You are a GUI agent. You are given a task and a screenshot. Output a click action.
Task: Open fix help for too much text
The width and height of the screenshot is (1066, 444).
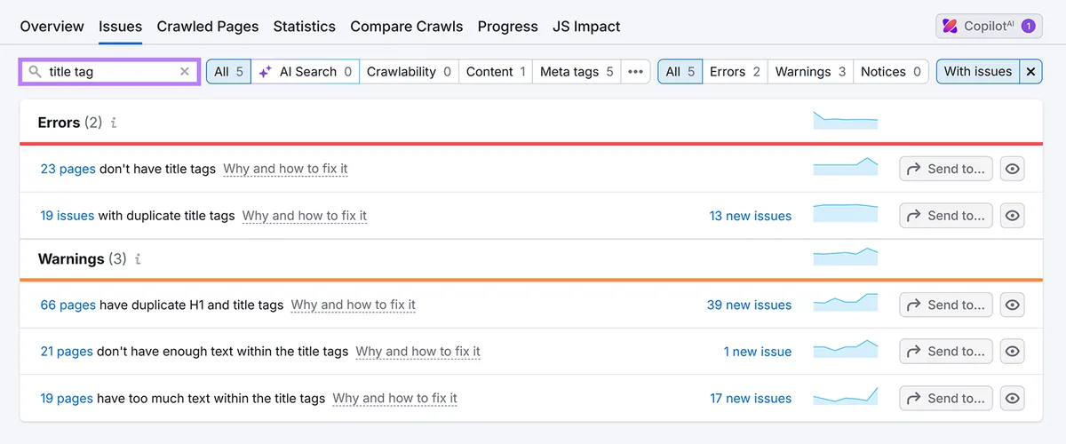tap(395, 399)
